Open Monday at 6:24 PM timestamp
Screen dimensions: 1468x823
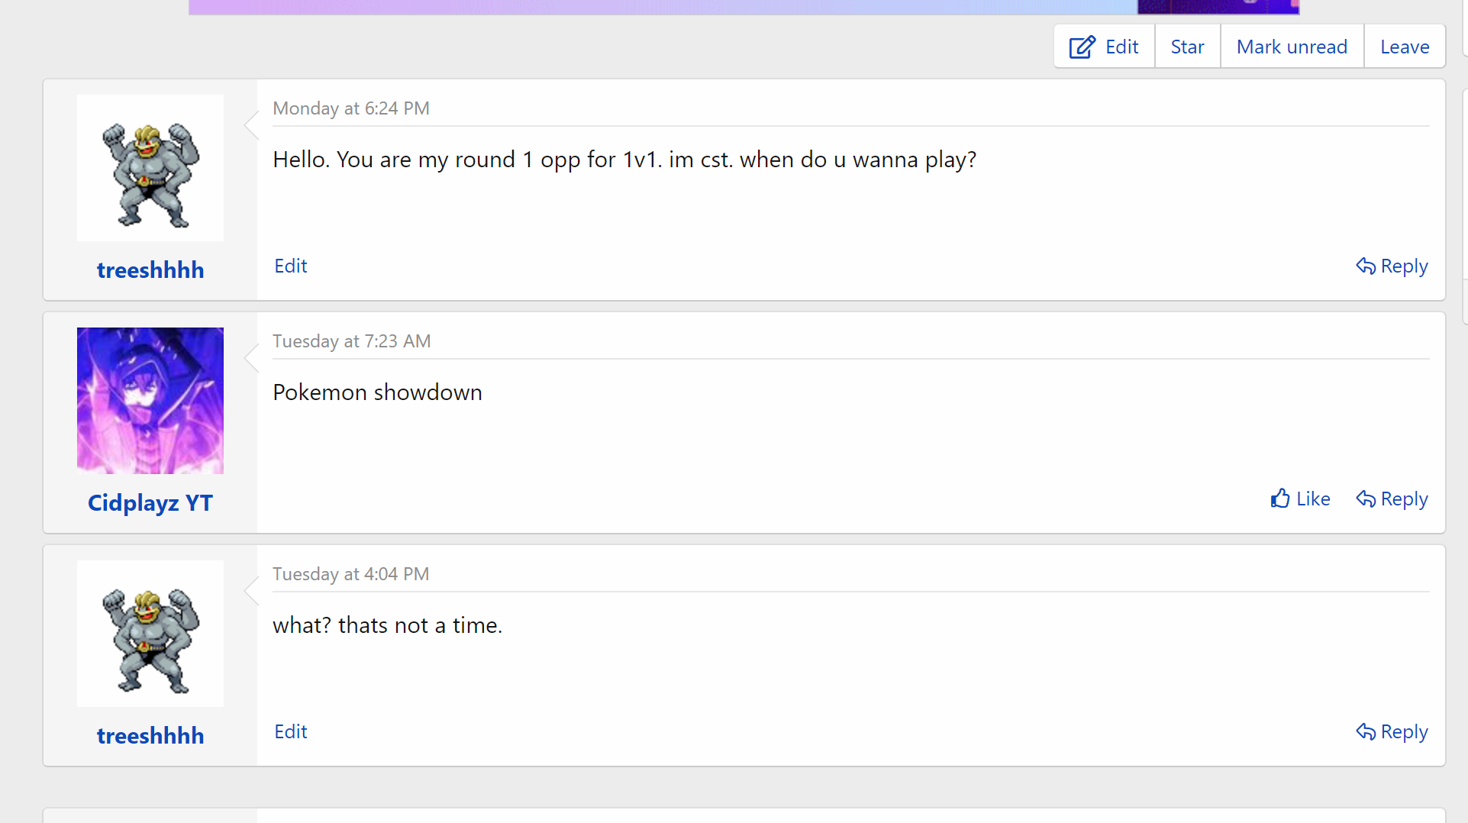click(351, 108)
